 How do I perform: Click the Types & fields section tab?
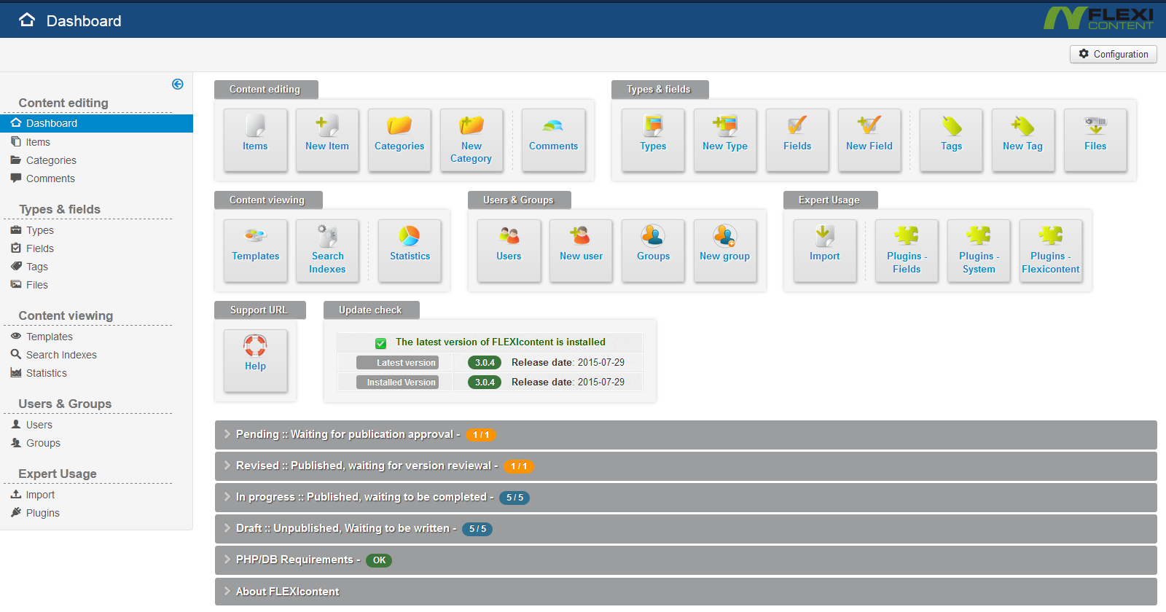tap(660, 89)
